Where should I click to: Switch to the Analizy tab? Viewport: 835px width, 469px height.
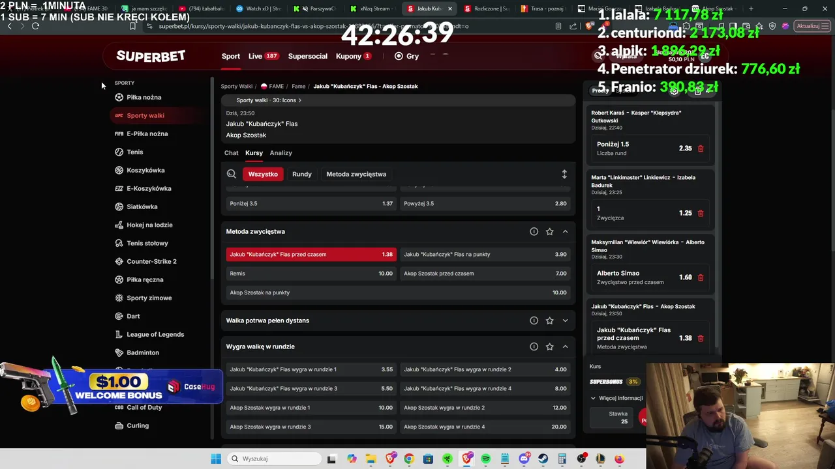281,152
